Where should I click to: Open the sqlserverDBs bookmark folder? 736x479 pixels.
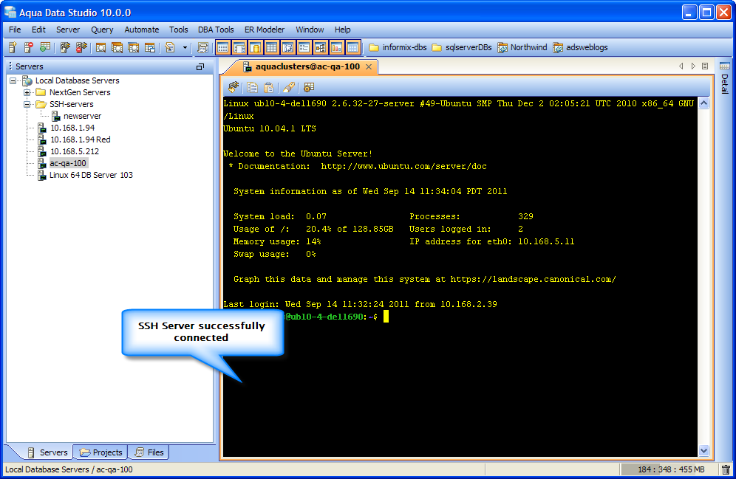click(x=461, y=47)
